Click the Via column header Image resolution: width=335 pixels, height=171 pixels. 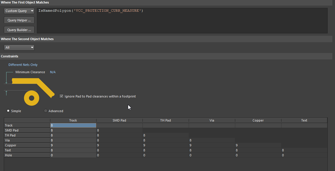[x=212, y=120]
